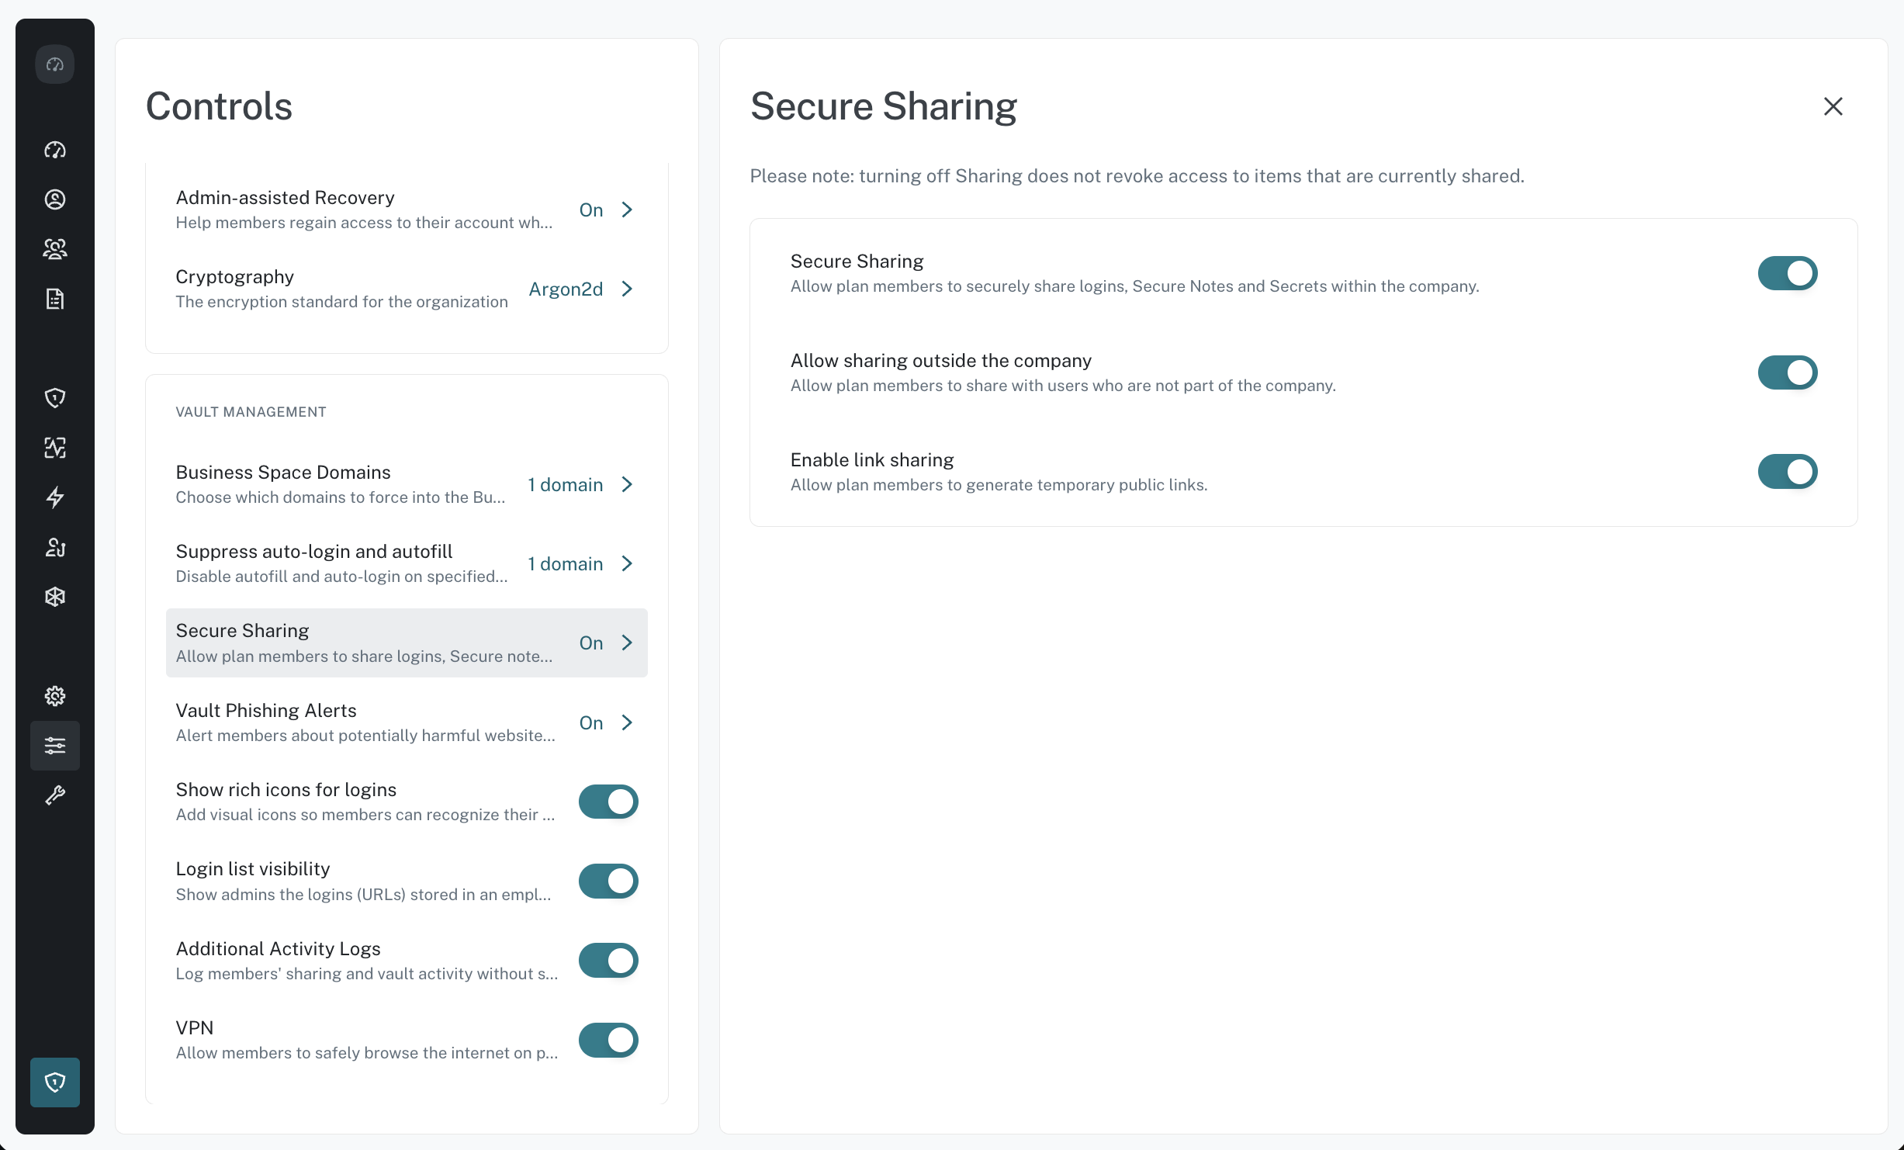Click On status in Secure Sharing row
The height and width of the screenshot is (1150, 1904).
pos(591,643)
